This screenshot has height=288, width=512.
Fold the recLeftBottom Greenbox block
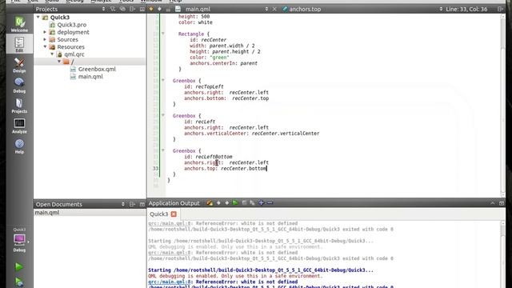[163, 150]
